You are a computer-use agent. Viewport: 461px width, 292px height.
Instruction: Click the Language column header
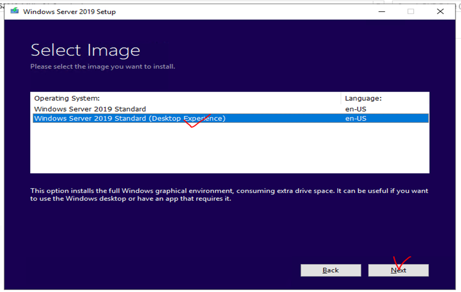(384, 98)
